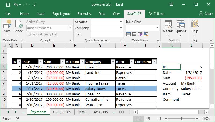Click the zoom slider handle

181,118
